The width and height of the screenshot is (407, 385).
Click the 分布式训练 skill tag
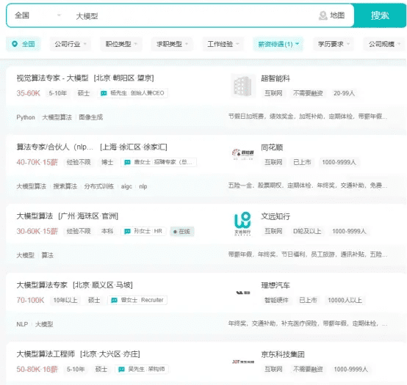[99, 186]
